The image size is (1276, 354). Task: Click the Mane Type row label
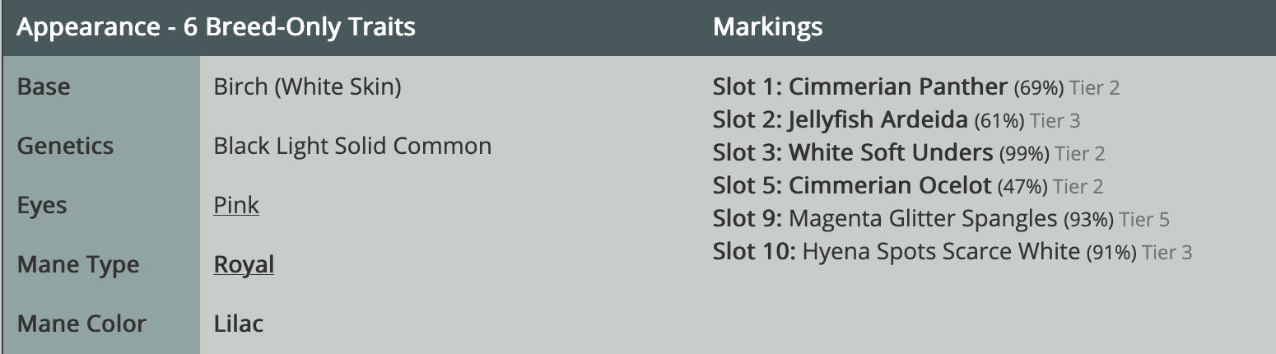(78, 264)
